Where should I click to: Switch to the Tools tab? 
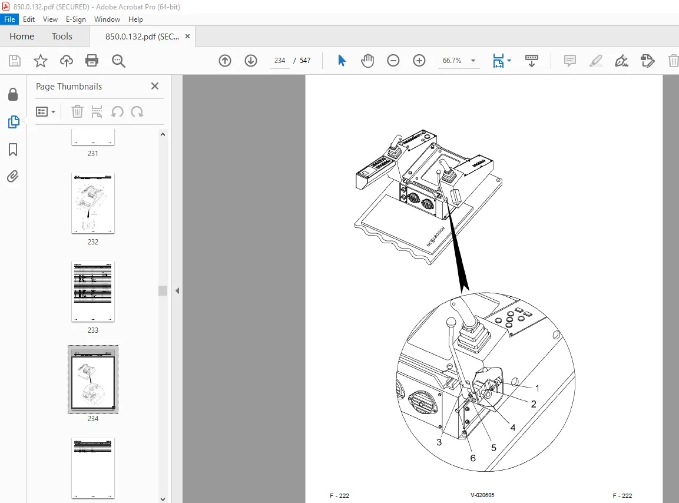click(62, 37)
